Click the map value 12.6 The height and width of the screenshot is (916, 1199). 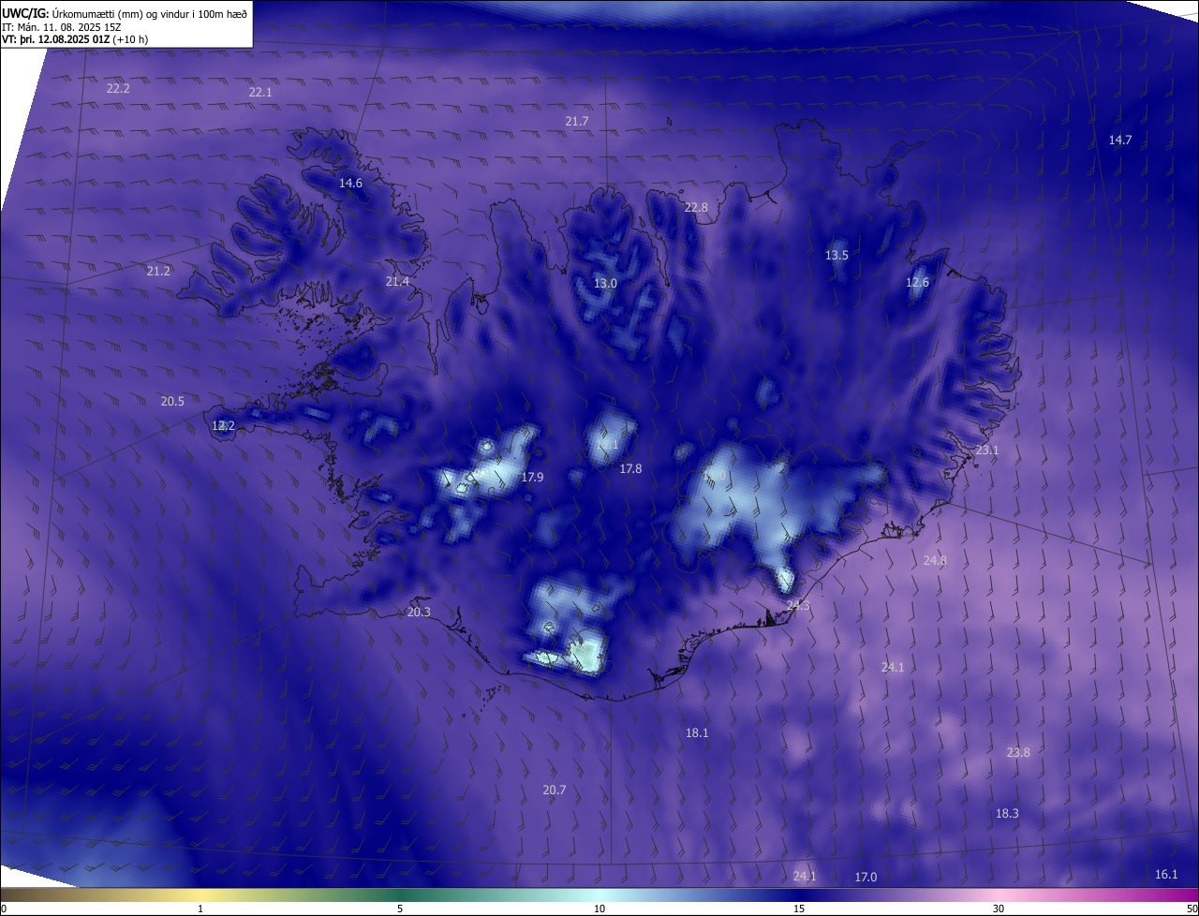918,282
